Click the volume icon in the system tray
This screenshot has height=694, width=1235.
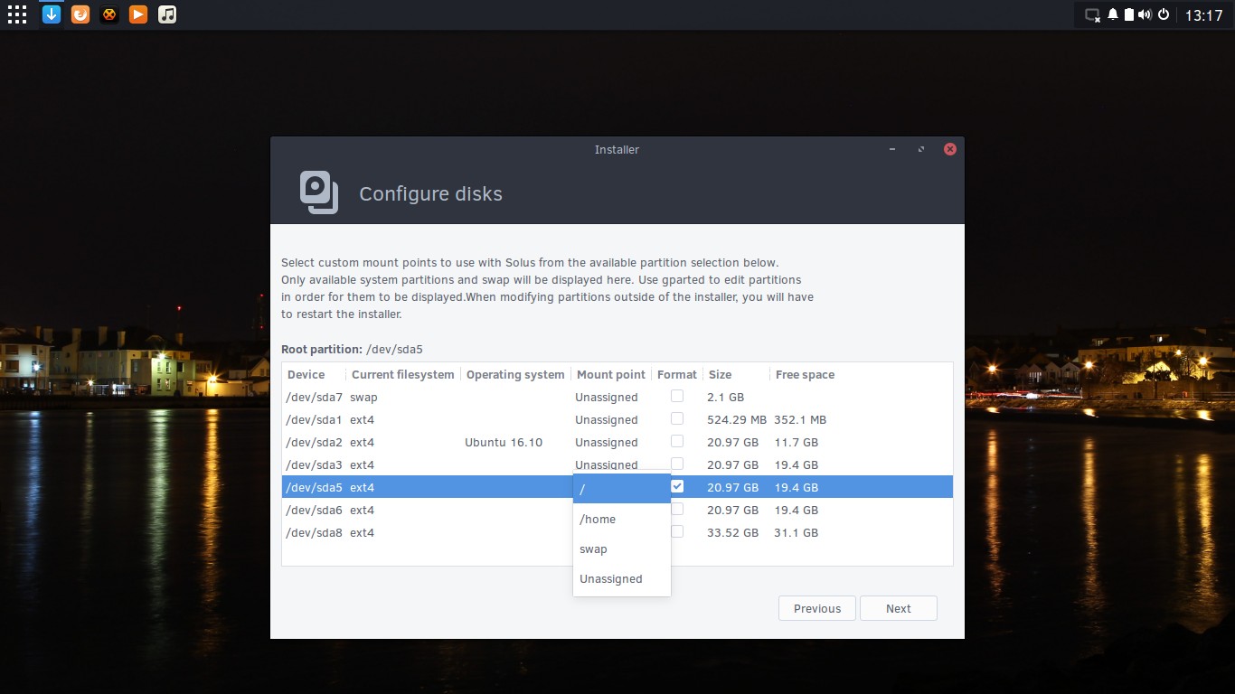coord(1144,14)
